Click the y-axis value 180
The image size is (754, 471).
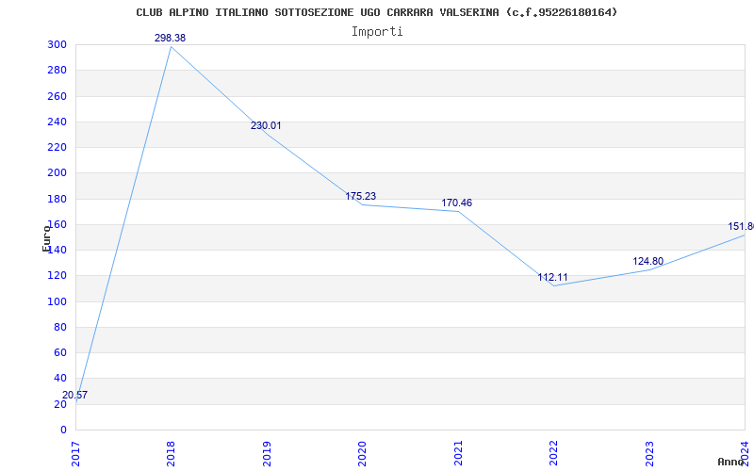(57, 199)
